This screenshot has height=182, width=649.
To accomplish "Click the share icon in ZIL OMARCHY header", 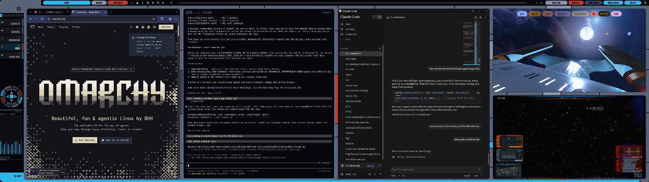I will 480,17.
